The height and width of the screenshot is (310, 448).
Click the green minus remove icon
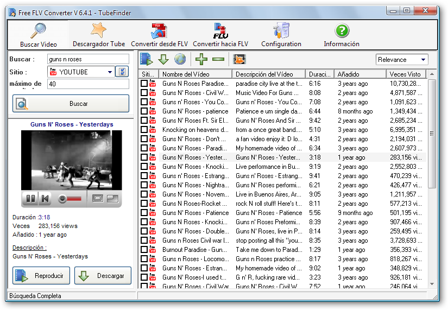tap(218, 59)
